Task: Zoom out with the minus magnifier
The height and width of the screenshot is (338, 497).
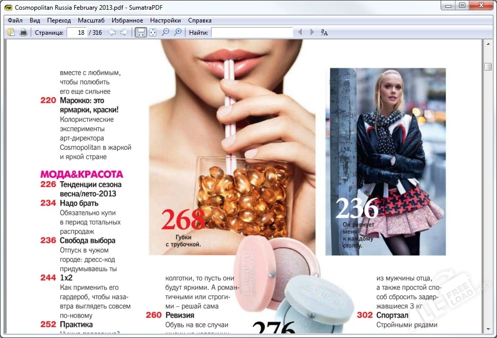Action: (165, 33)
